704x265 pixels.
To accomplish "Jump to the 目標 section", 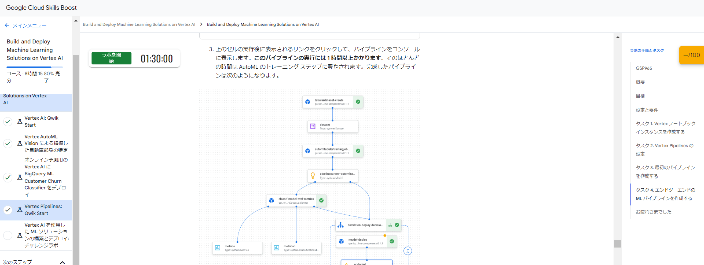I will 640,96.
